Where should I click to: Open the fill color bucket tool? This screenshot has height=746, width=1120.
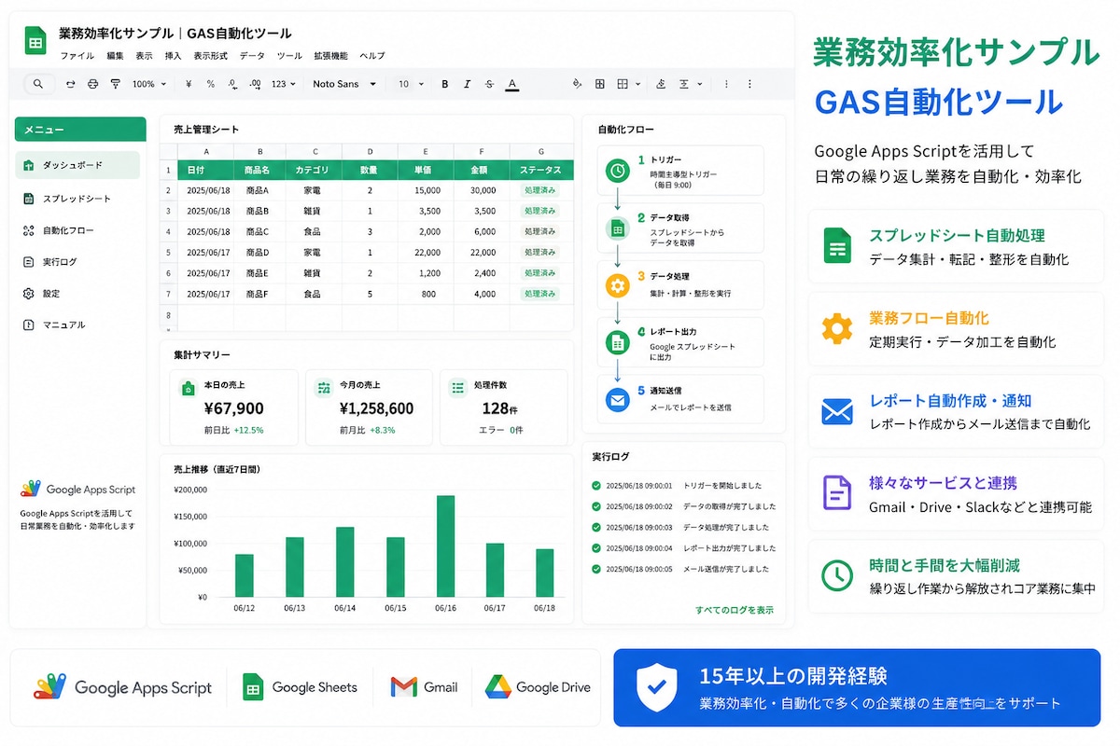[577, 84]
